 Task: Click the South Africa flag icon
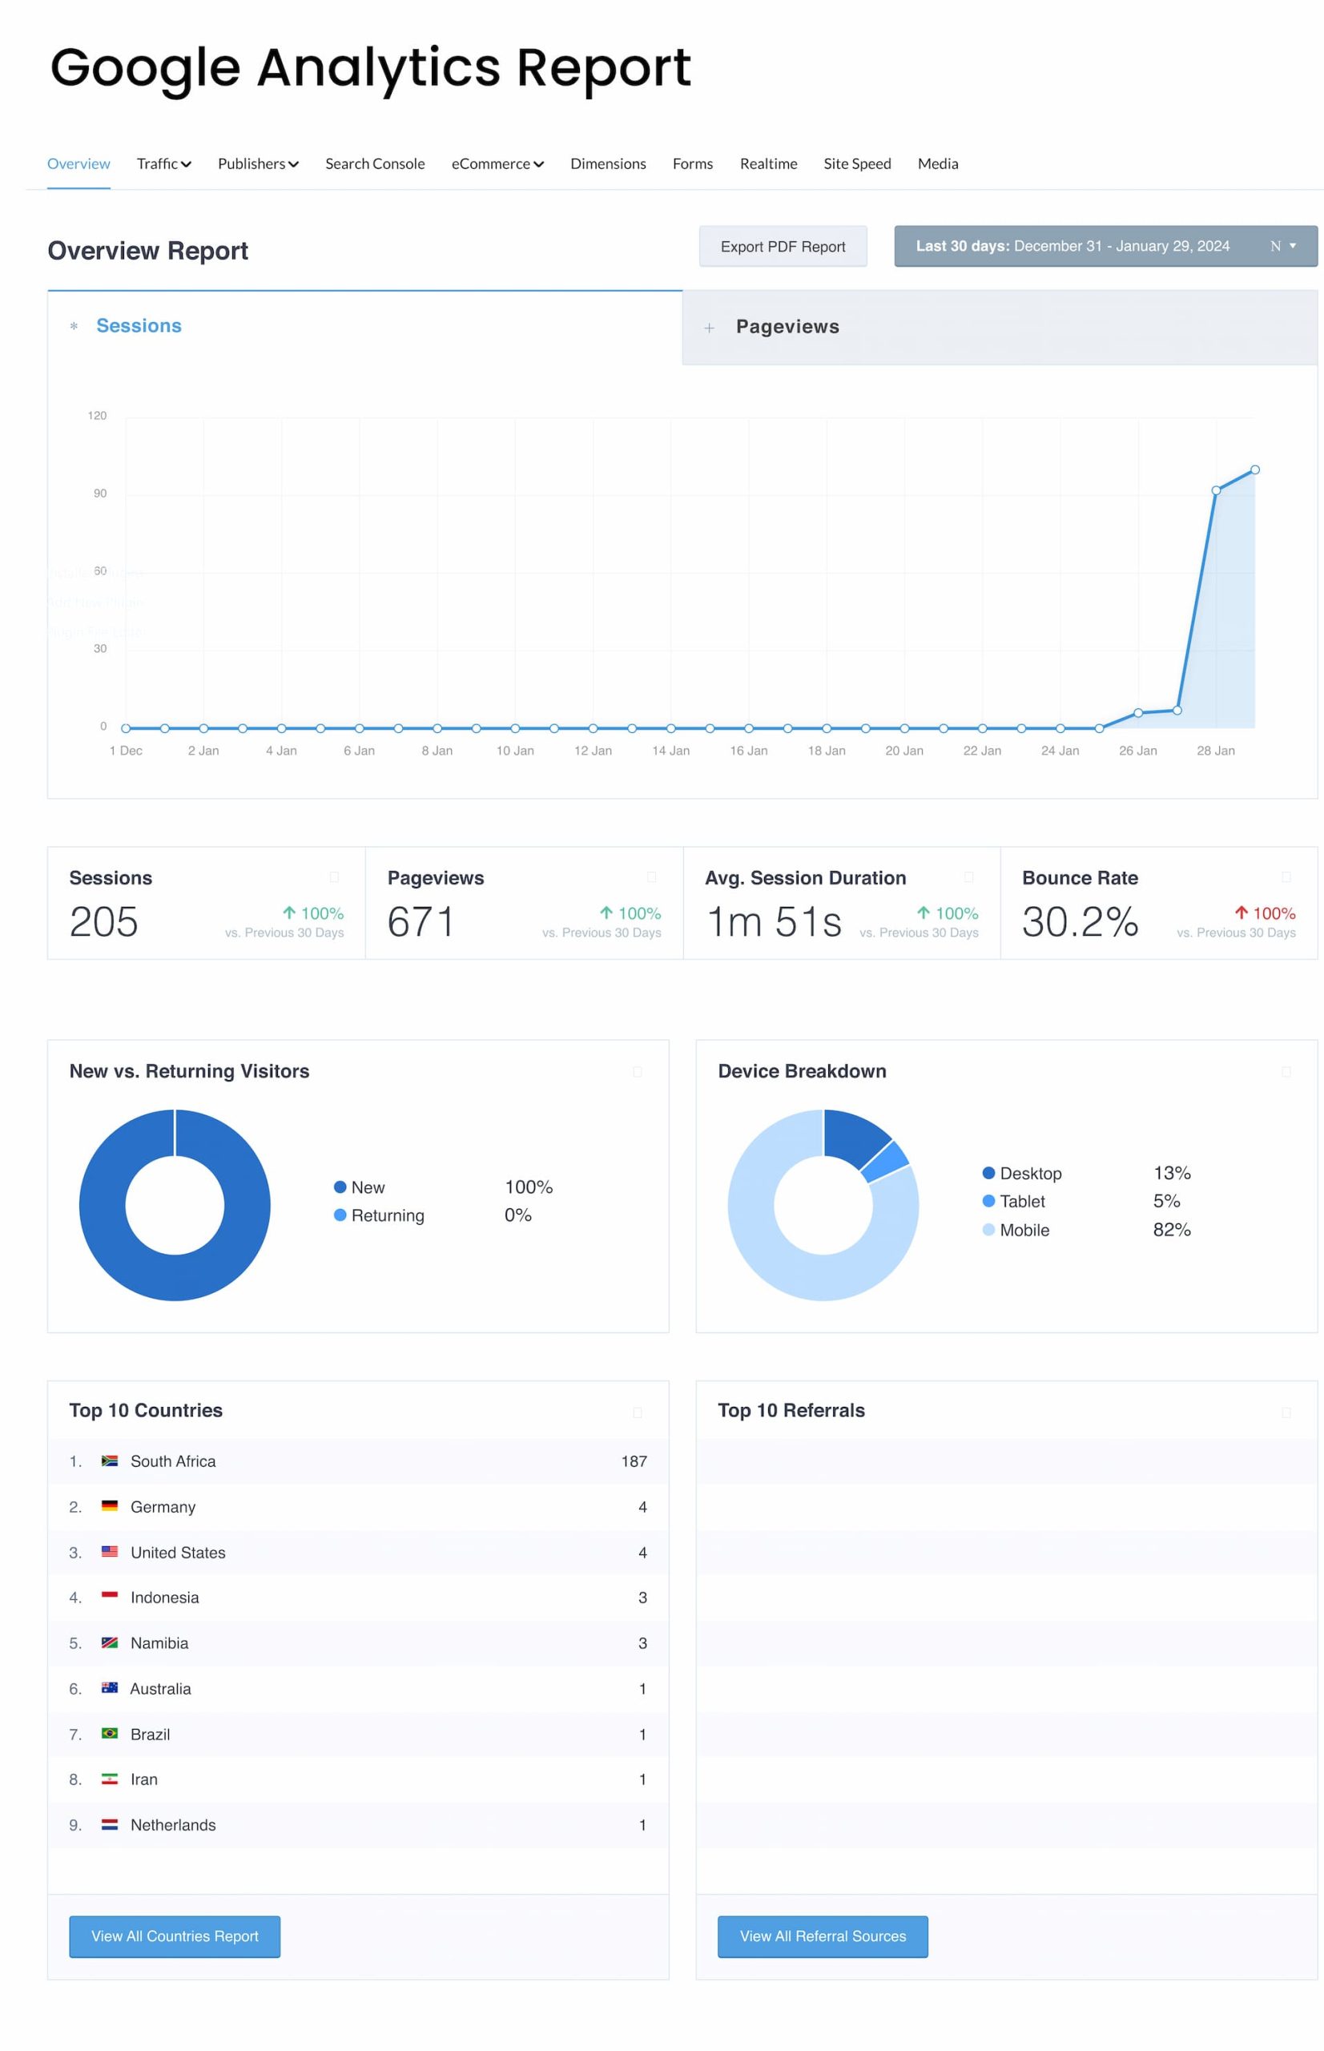coord(109,1461)
